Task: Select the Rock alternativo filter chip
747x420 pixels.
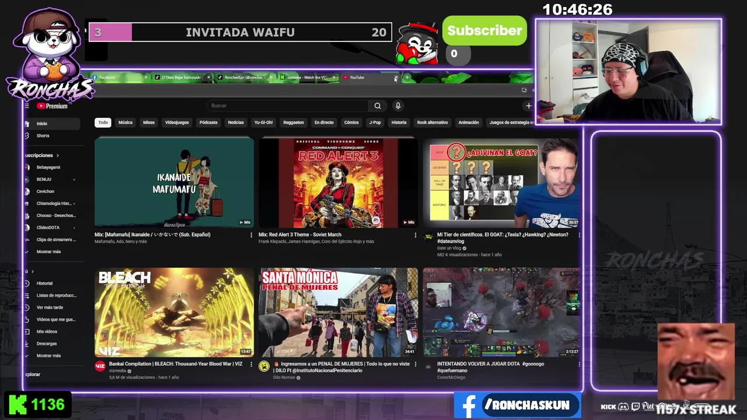Action: [x=432, y=123]
